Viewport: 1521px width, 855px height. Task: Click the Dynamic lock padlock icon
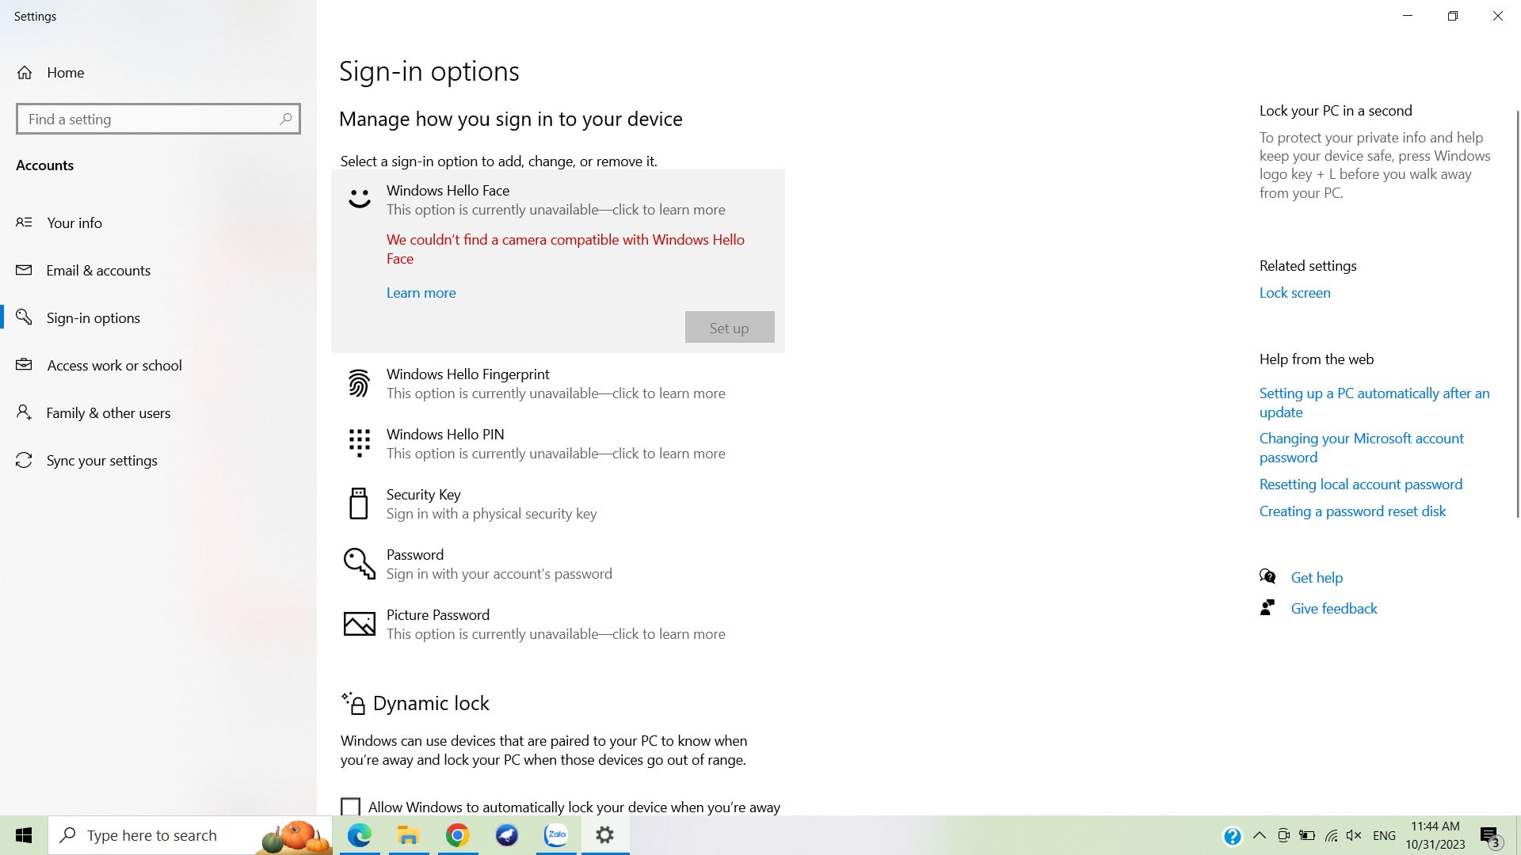coord(353,703)
